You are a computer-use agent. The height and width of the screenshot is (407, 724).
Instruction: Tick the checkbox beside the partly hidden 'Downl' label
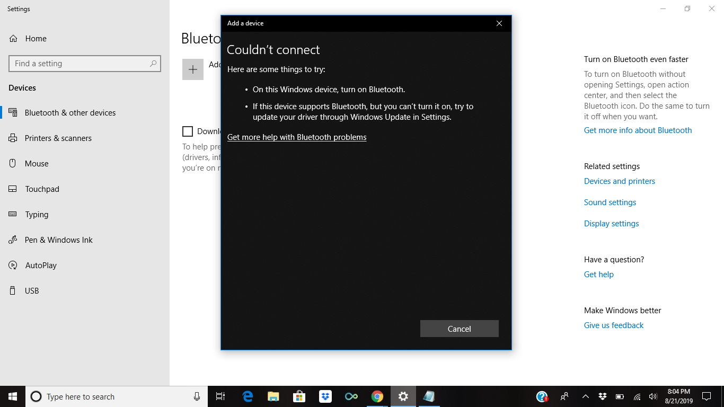click(188, 131)
